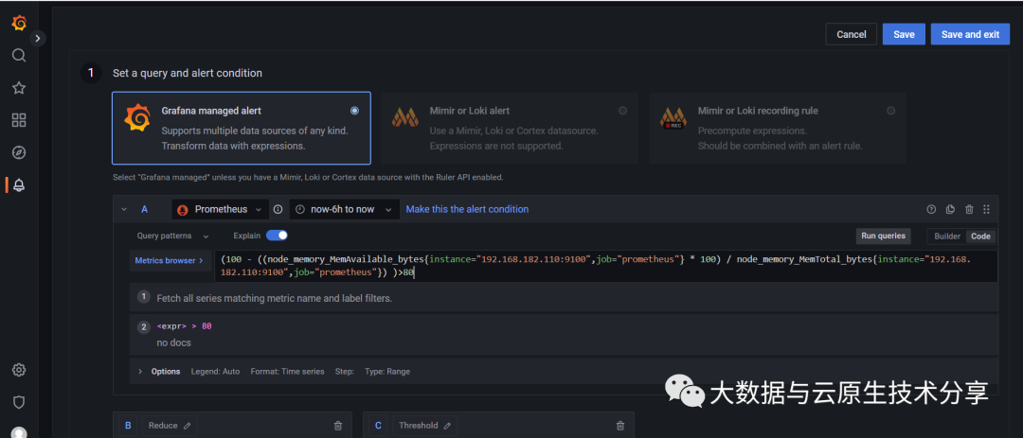Click the Save and exit button
This screenshot has height=438, width=1023.
pos(969,34)
